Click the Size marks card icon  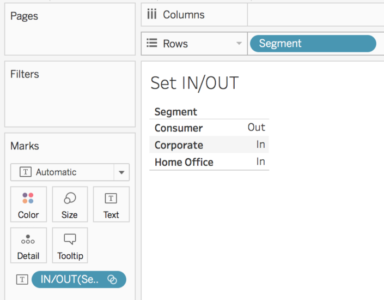tap(69, 199)
